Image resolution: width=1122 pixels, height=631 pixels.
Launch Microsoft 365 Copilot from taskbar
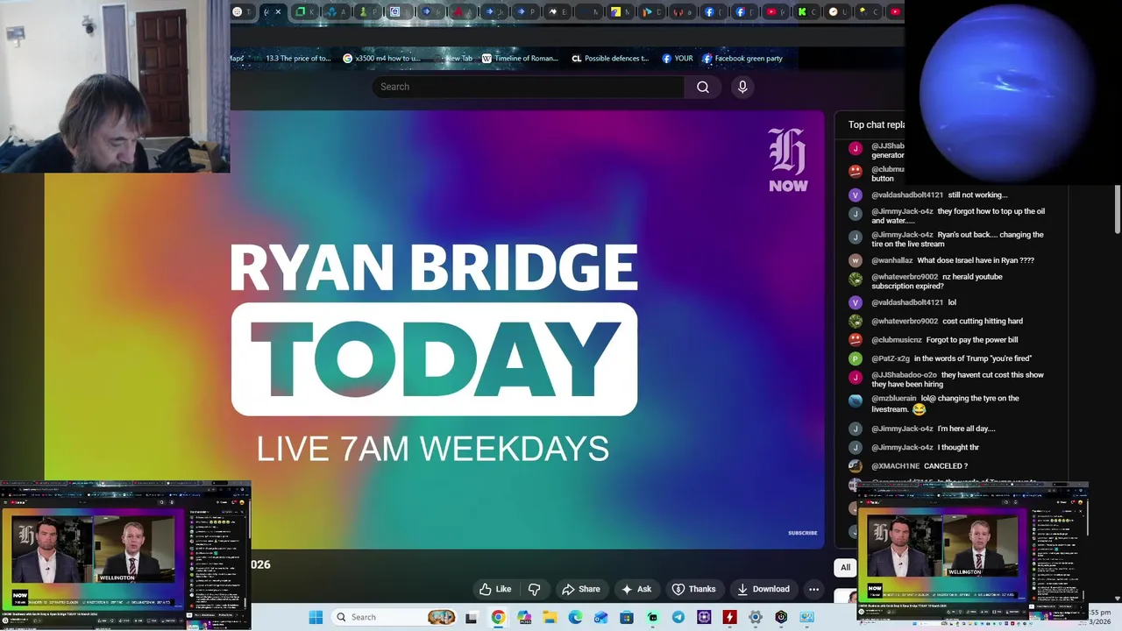tap(524, 617)
